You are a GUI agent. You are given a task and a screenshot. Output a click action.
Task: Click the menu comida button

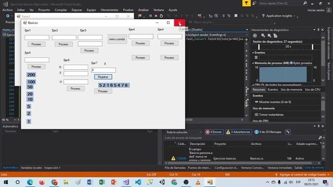pyautogui.click(x=117, y=39)
